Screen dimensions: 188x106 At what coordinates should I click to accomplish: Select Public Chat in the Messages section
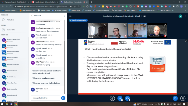click(x=11, y=20)
